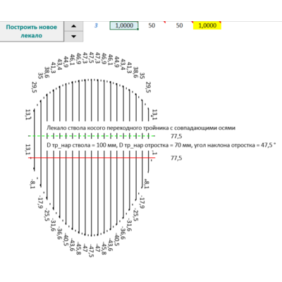Select the chart text line D тр_нар ствола

161,145
